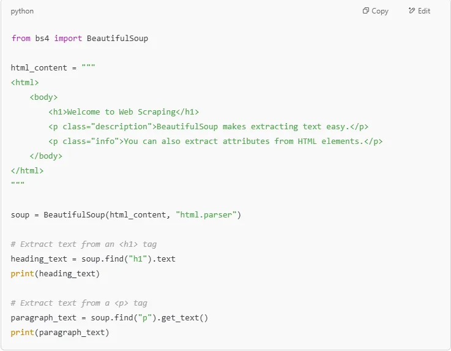Image resolution: width=451 pixels, height=351 pixels.
Task: Click the closing </html> tag
Action: coord(27,170)
